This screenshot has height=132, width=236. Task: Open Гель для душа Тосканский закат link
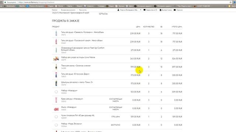[x=82, y=40]
